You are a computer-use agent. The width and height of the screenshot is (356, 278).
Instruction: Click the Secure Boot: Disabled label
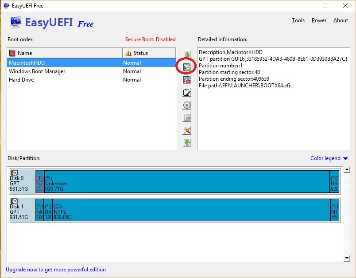[150, 39]
